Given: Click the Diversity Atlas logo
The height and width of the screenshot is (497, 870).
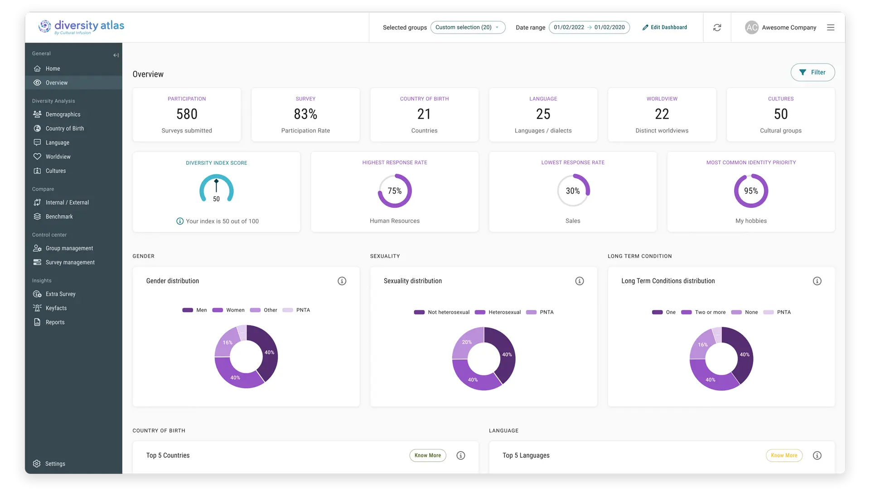Looking at the screenshot, I should (82, 27).
